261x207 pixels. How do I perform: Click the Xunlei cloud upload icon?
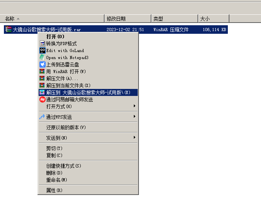(x=43, y=64)
